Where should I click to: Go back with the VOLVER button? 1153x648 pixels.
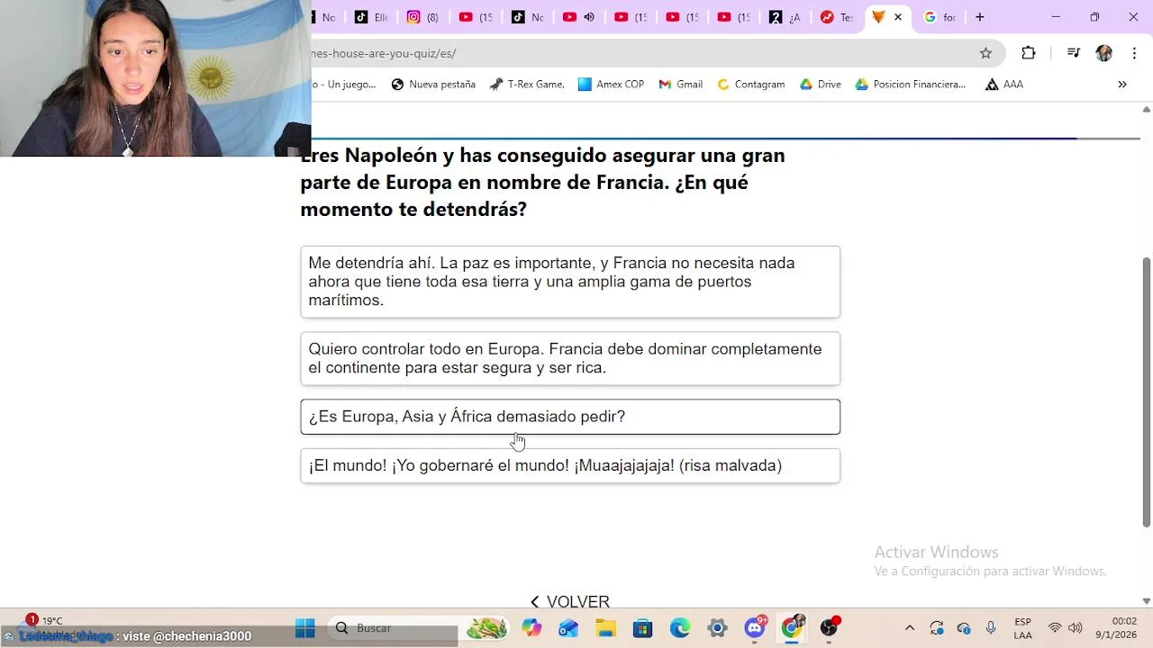[569, 601]
